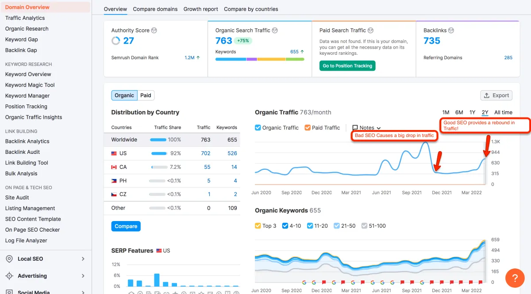Click the US keywords value 526
Image resolution: width=531 pixels, height=294 pixels.
coord(232,153)
